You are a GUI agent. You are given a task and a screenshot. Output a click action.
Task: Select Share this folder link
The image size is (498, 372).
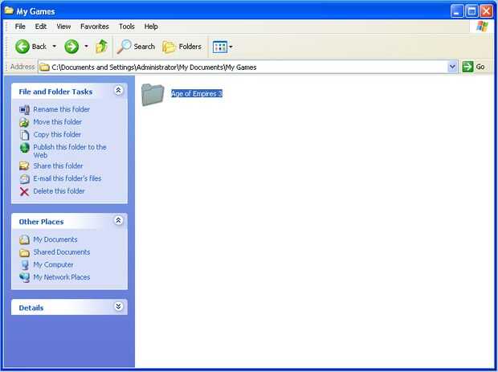[x=58, y=166]
